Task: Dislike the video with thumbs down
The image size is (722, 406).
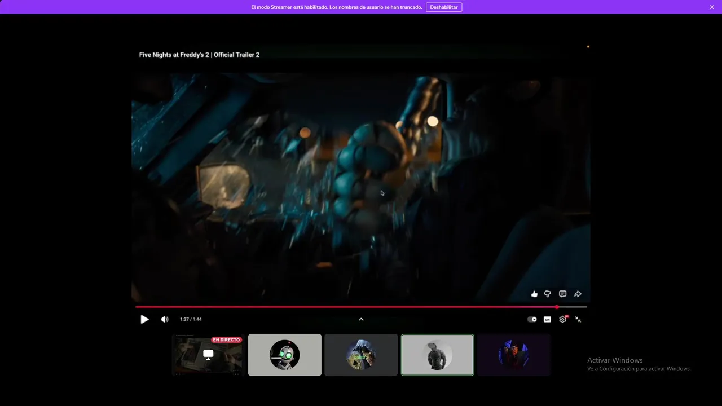Action: 547,294
